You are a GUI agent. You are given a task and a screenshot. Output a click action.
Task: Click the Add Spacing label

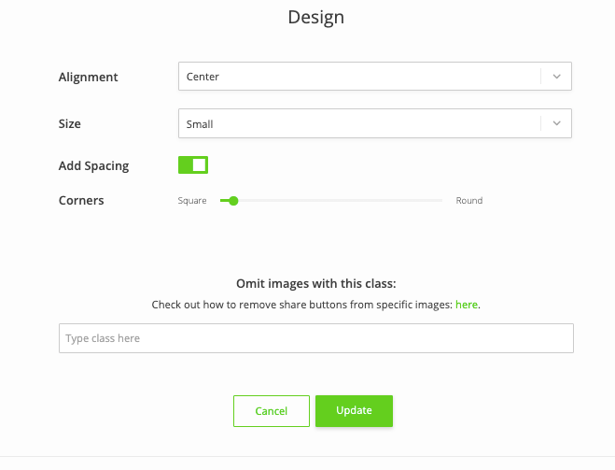pyautogui.click(x=93, y=165)
